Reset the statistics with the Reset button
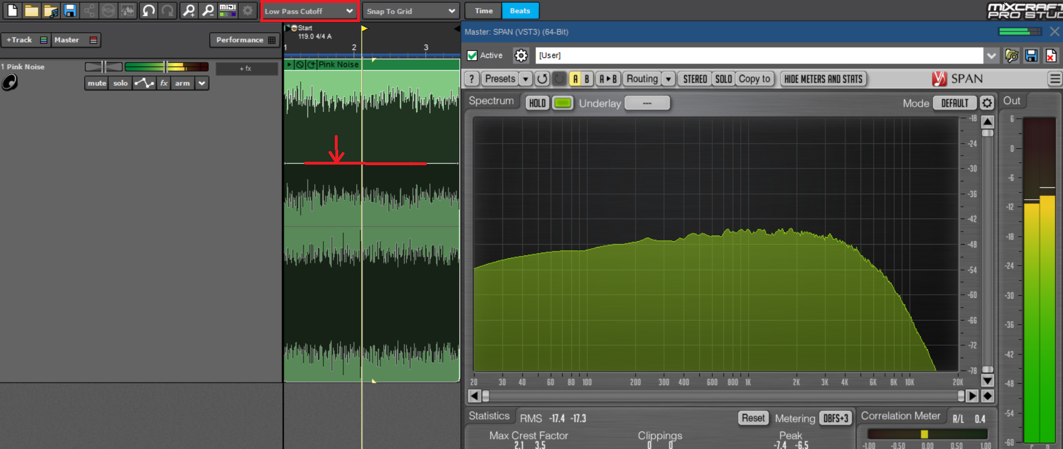Screen dimensions: 1063x449 coord(753,418)
